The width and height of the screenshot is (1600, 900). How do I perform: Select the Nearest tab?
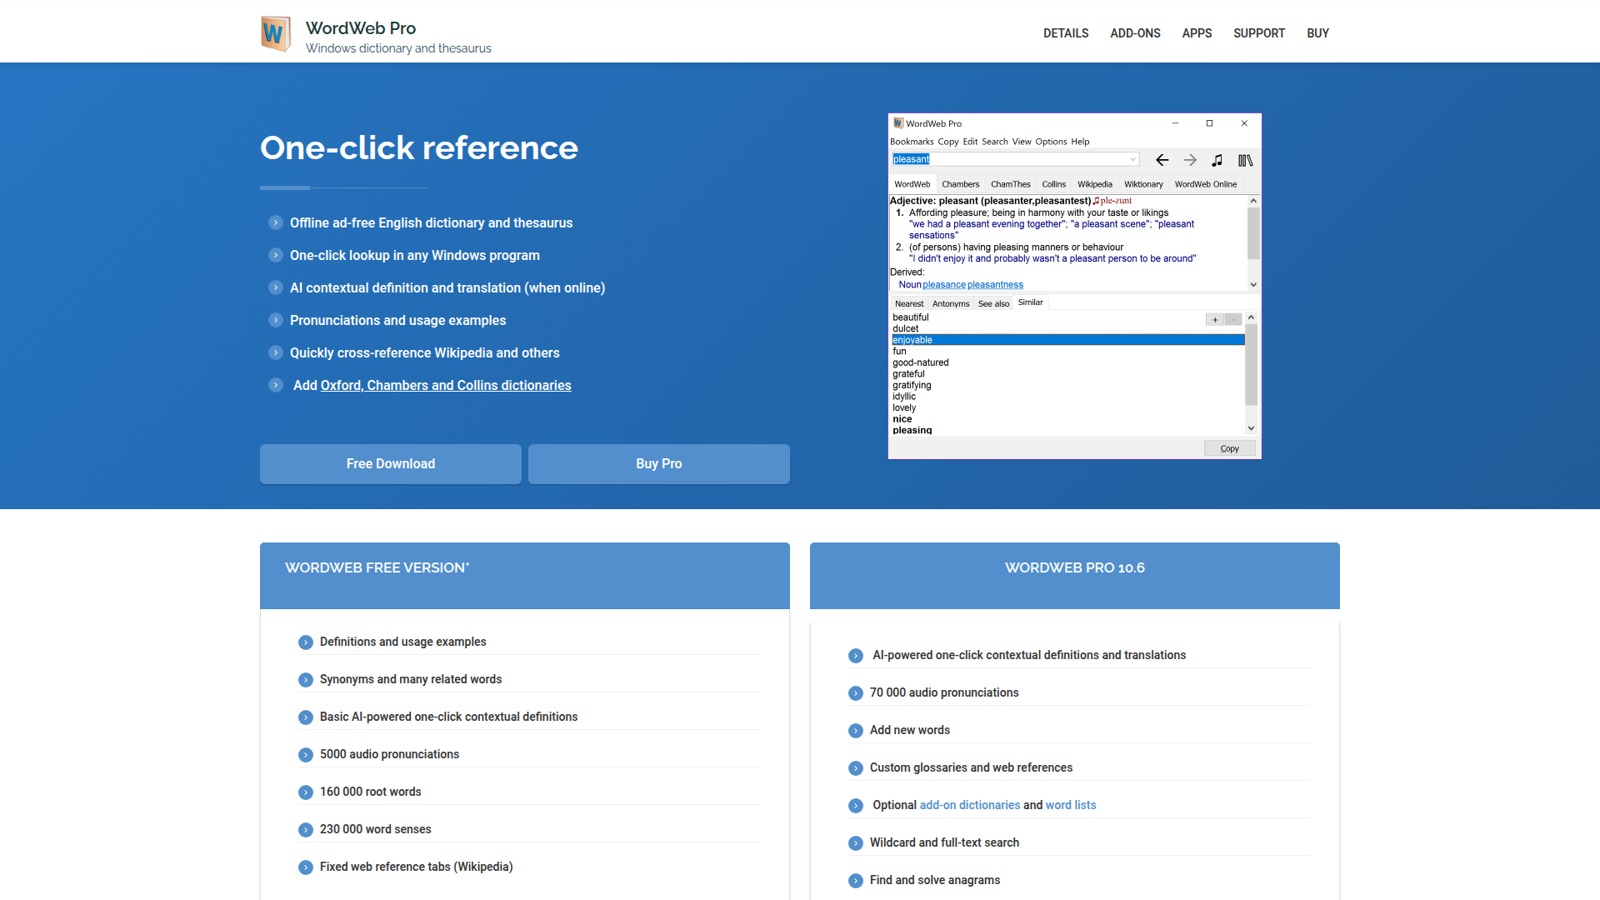click(909, 303)
